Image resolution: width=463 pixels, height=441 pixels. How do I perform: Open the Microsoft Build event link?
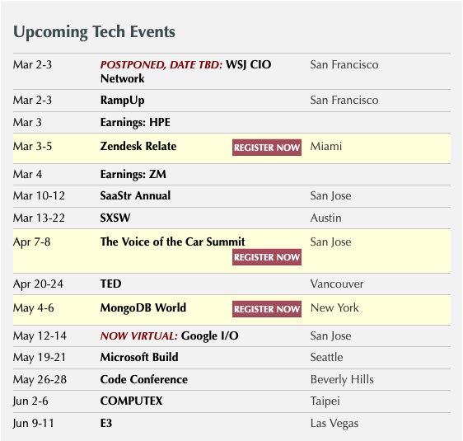coord(139,357)
